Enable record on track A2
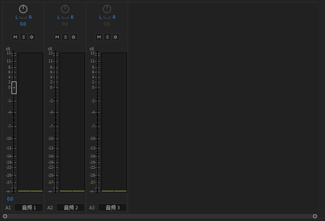 pyautogui.click(x=74, y=37)
